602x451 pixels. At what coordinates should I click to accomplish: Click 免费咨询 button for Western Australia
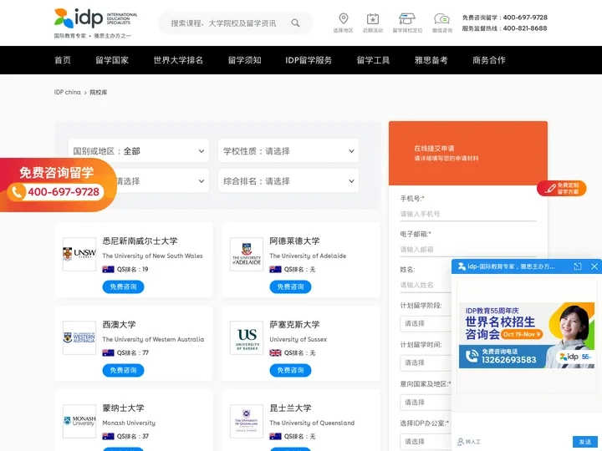pyautogui.click(x=123, y=371)
